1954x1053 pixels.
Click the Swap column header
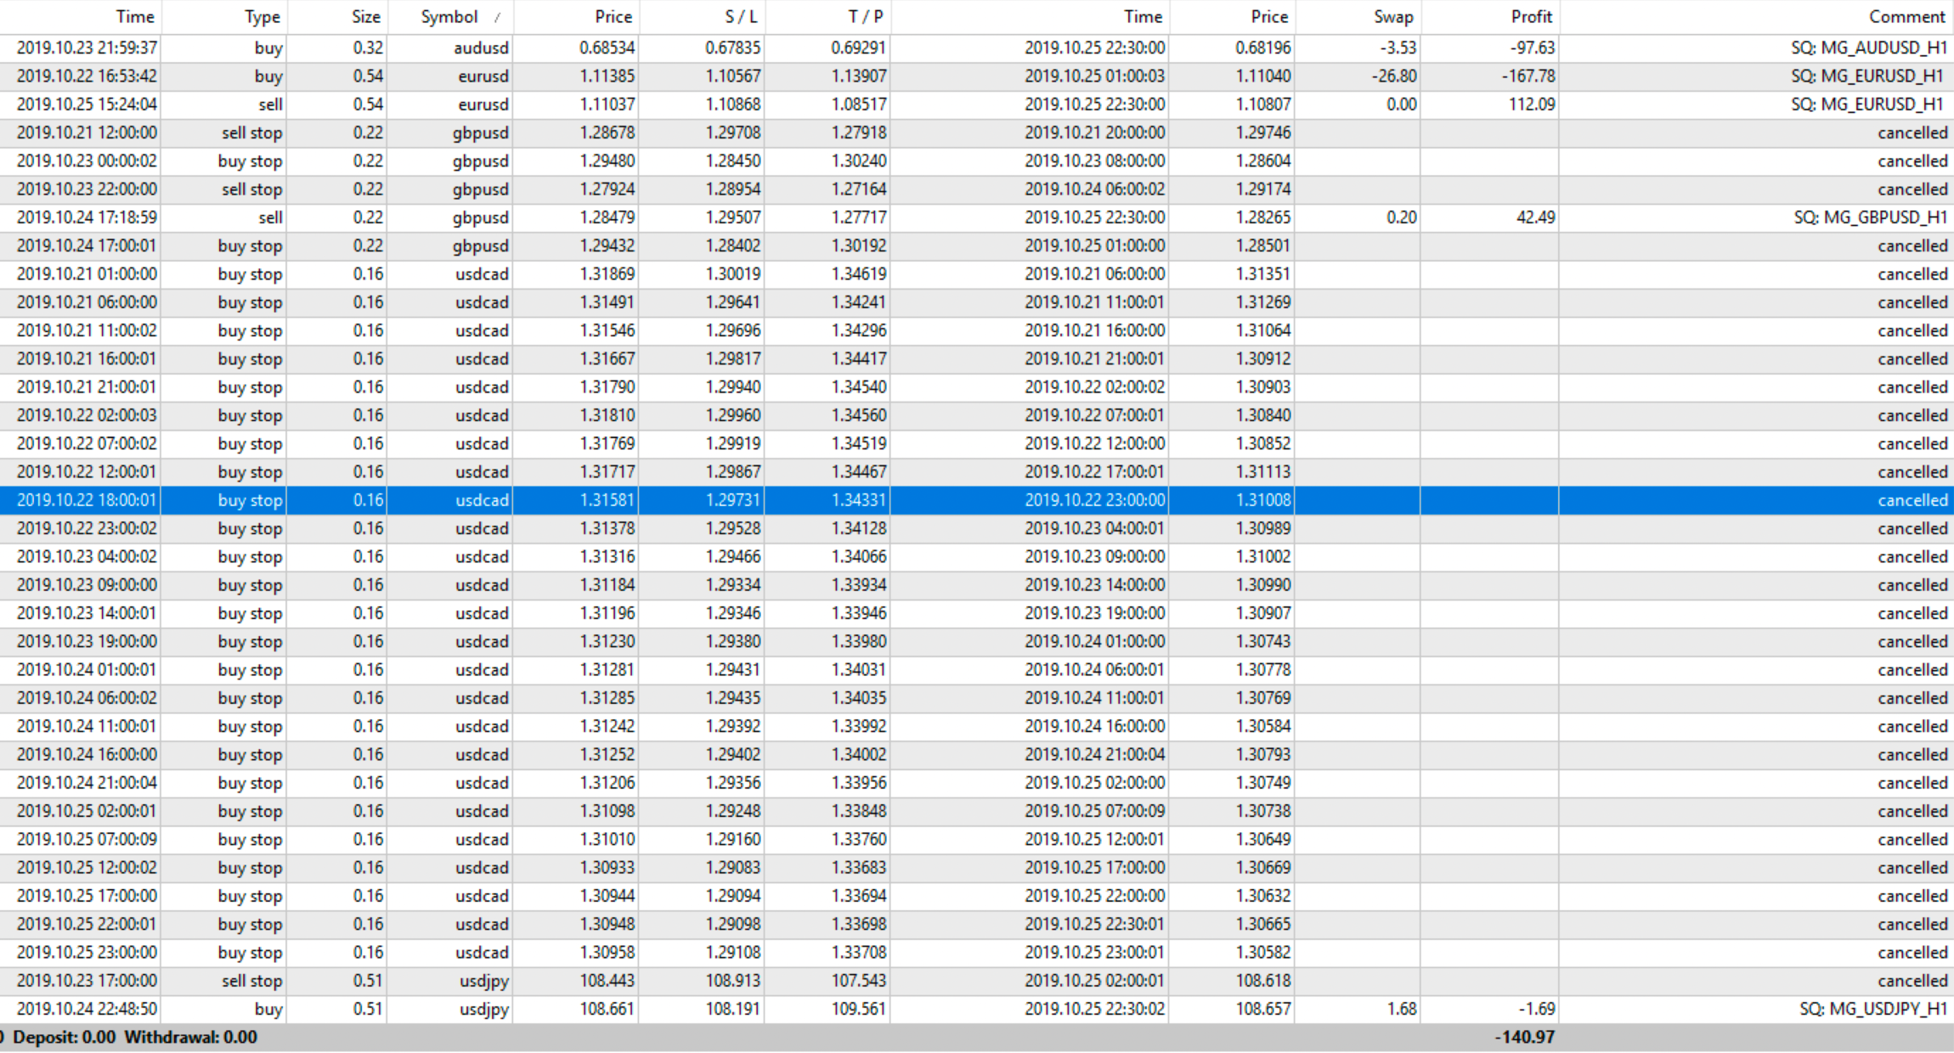point(1393,16)
